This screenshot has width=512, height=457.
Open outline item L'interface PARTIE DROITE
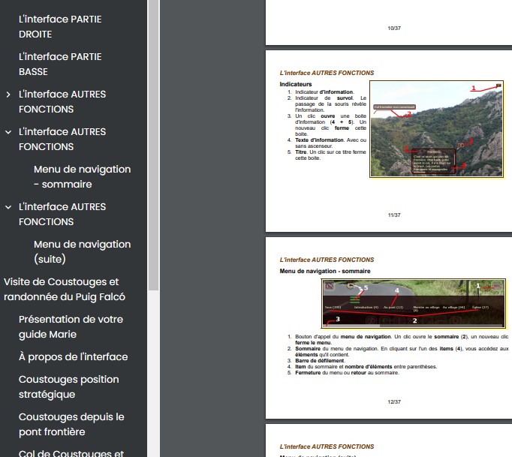(60, 27)
